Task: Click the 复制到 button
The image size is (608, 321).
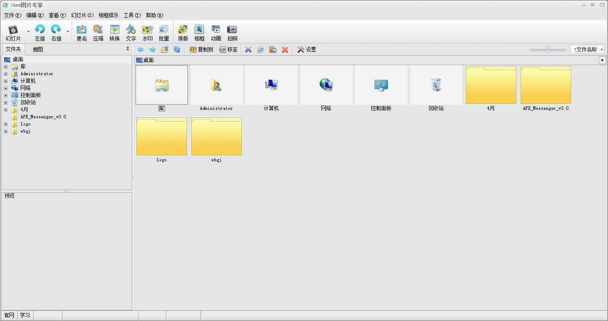Action: (201, 49)
